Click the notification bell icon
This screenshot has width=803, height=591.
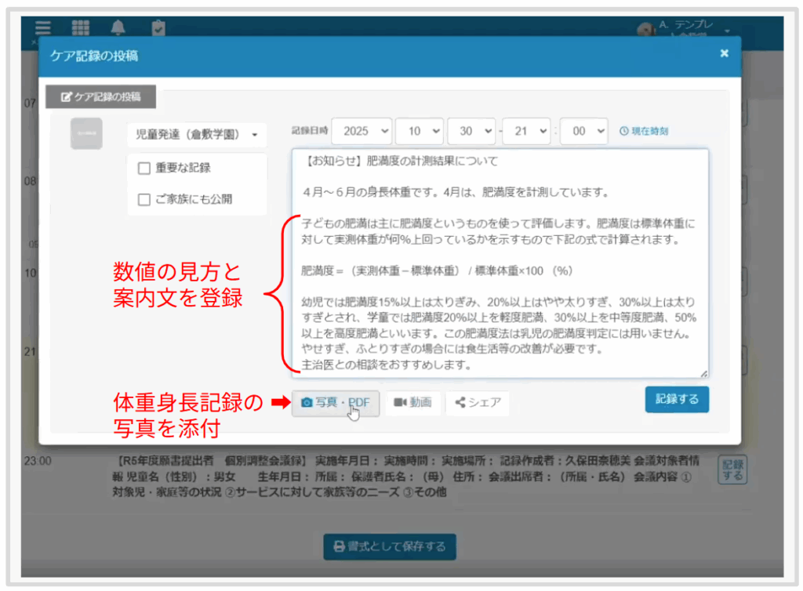click(x=118, y=27)
